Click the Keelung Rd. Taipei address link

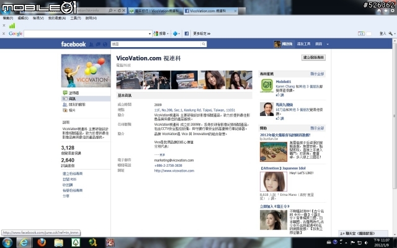click(x=195, y=110)
